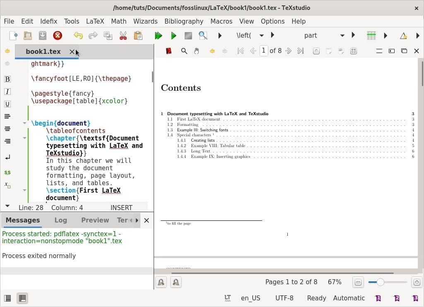The height and width of the screenshot is (307, 424).
Task: Click the PDF page number field
Action: pyautogui.click(x=264, y=51)
